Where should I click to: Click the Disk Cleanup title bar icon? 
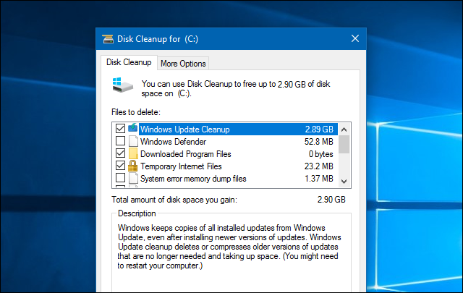point(108,39)
